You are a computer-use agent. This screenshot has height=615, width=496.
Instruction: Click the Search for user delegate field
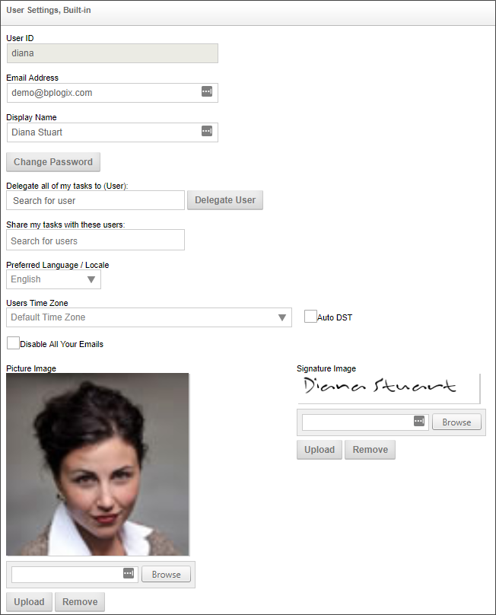[95, 200]
